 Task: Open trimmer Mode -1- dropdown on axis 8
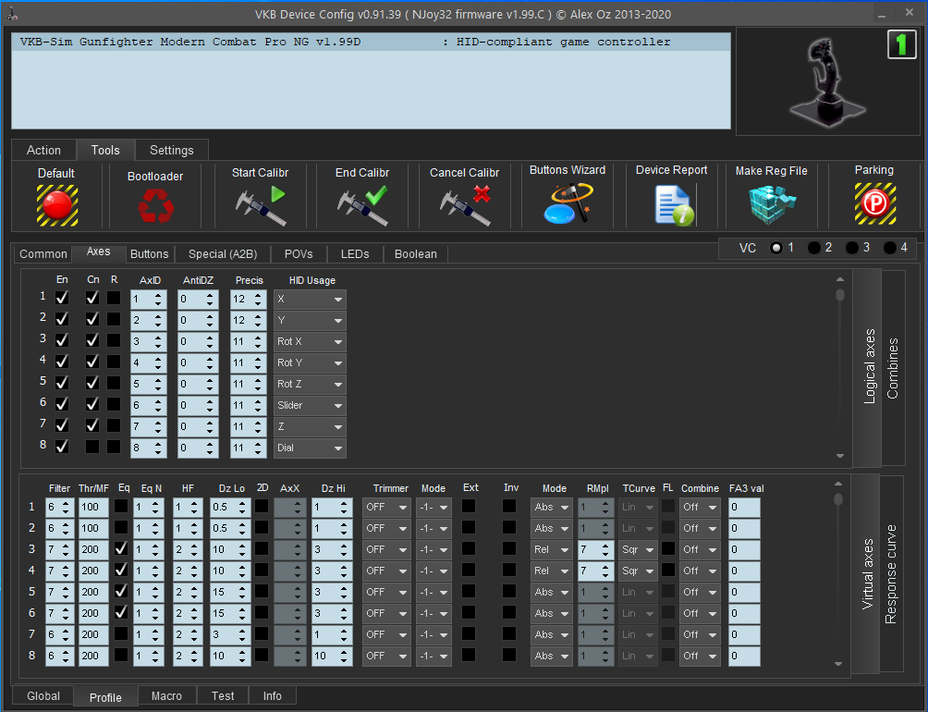click(x=433, y=657)
